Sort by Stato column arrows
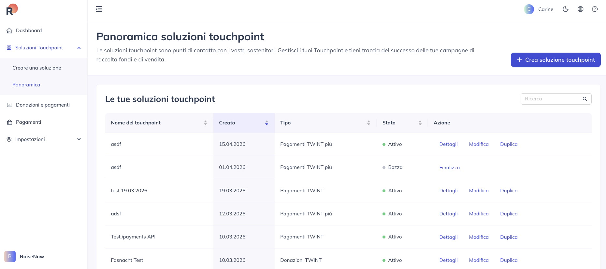 point(420,123)
